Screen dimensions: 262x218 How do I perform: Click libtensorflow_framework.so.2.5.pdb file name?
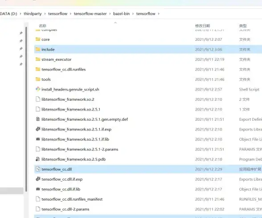point(74,159)
